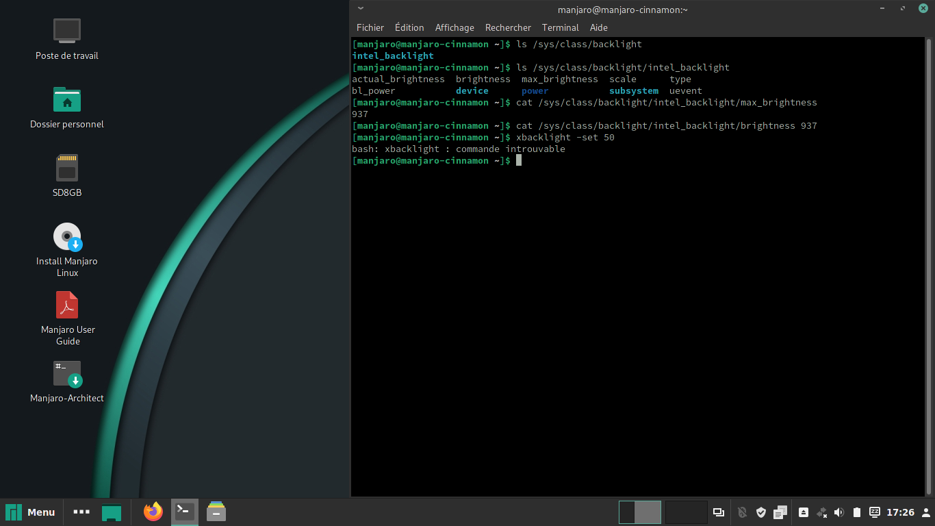The width and height of the screenshot is (935, 526).
Task: Click the blue intel_backlight output text
Action: (393, 55)
